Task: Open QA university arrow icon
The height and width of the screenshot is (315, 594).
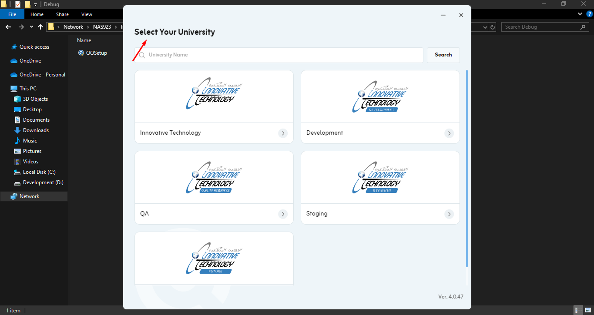Action: pos(283,214)
